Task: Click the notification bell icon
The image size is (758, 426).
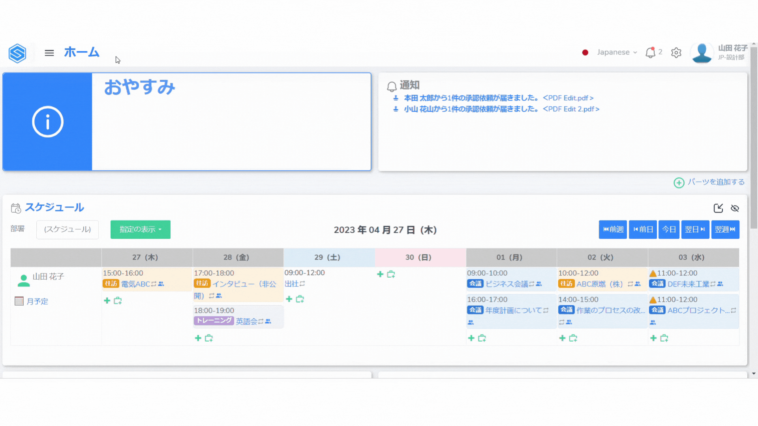Action: pyautogui.click(x=650, y=52)
